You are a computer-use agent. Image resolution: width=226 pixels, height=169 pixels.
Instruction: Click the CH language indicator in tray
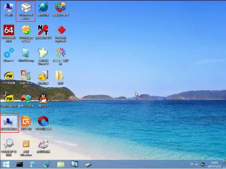191,164
